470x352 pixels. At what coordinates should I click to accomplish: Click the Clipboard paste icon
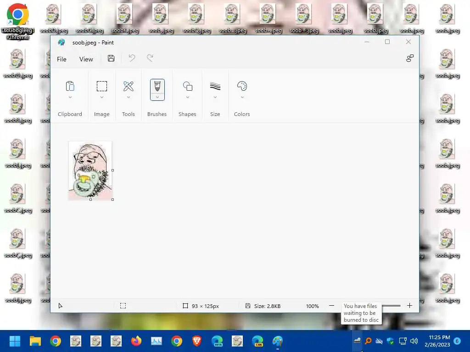click(70, 86)
